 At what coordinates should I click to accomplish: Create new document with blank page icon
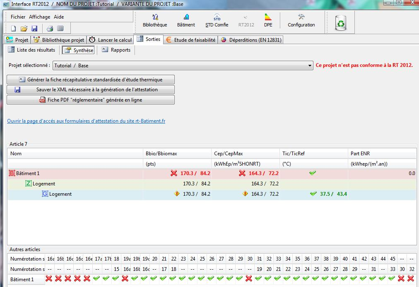click(14, 28)
